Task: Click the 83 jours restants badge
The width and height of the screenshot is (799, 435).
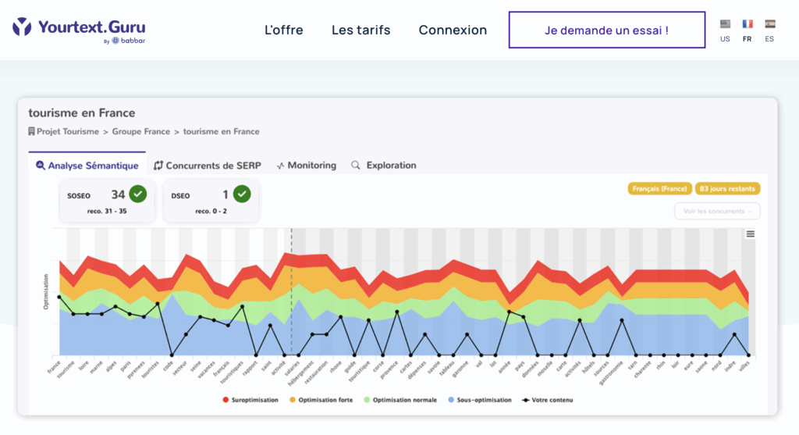Action: click(x=727, y=188)
